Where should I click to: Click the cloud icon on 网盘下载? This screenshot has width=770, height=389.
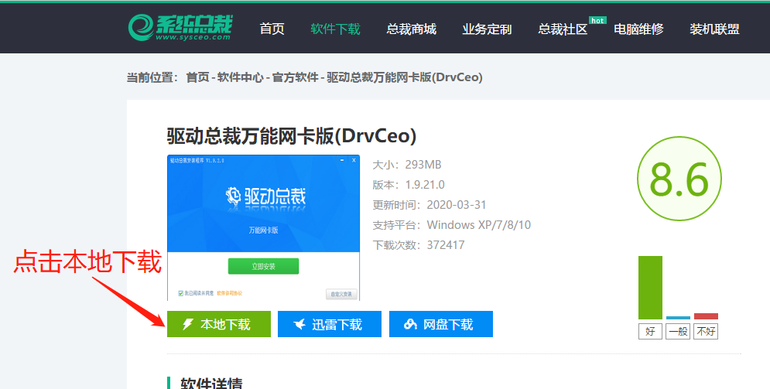pos(410,324)
